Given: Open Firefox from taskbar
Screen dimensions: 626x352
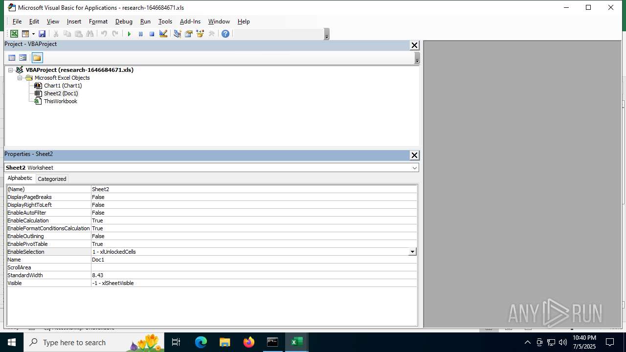Looking at the screenshot, I should (x=248, y=342).
